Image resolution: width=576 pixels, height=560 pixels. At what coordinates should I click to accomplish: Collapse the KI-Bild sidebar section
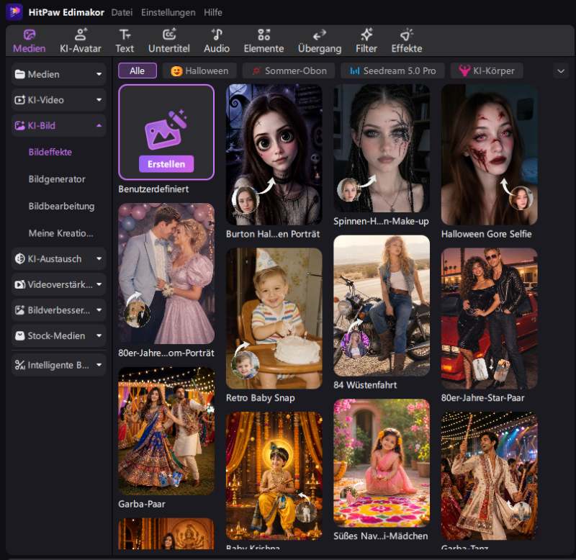[99, 125]
